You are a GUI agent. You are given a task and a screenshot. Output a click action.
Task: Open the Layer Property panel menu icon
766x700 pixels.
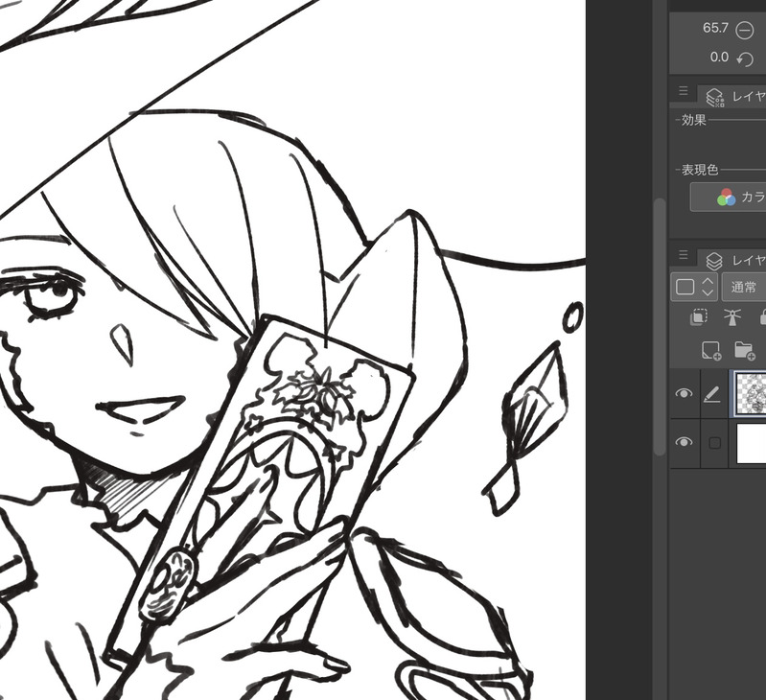[684, 91]
